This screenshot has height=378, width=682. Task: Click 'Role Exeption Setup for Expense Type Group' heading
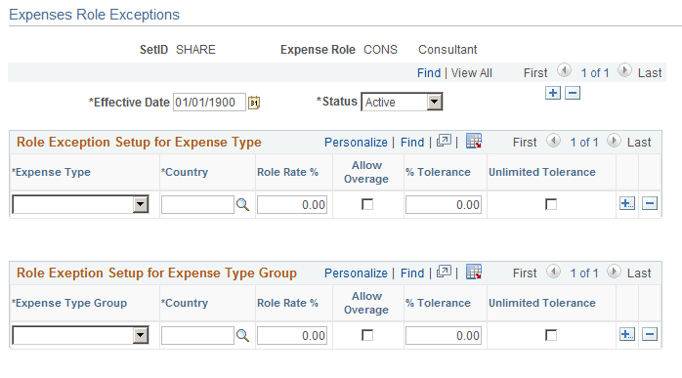click(156, 273)
